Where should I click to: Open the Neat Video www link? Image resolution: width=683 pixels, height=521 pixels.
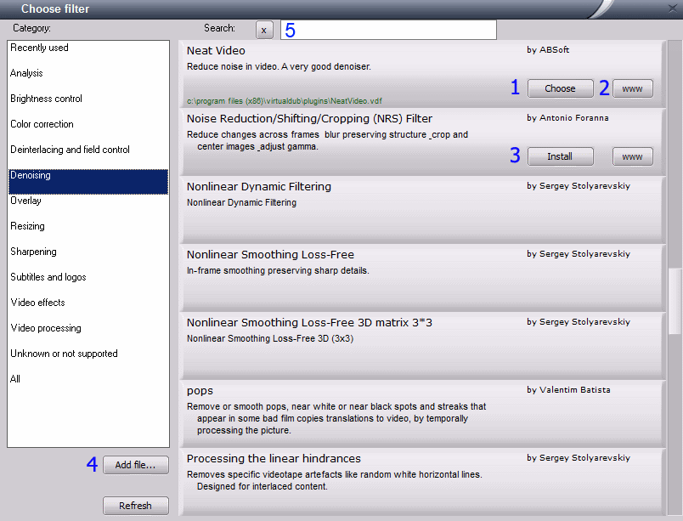coord(633,88)
